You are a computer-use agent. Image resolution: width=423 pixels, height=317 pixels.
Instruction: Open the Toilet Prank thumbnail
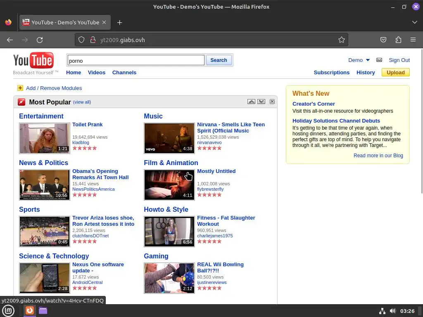(45, 138)
